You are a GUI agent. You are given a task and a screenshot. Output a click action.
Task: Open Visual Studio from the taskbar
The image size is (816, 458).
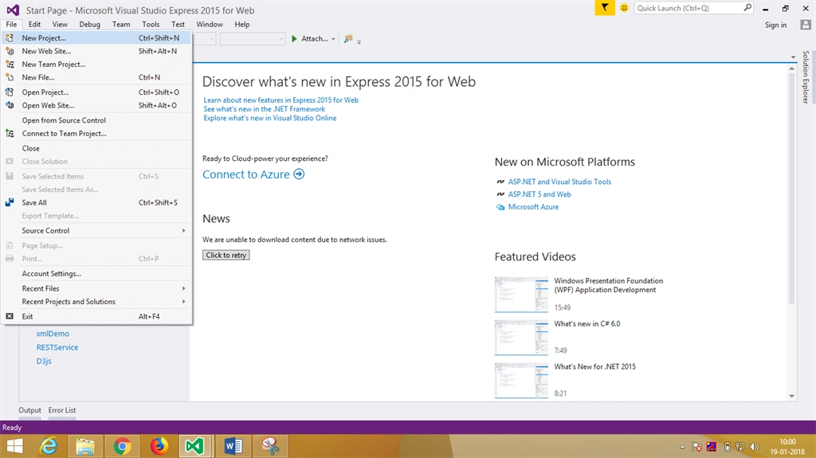[x=194, y=446]
